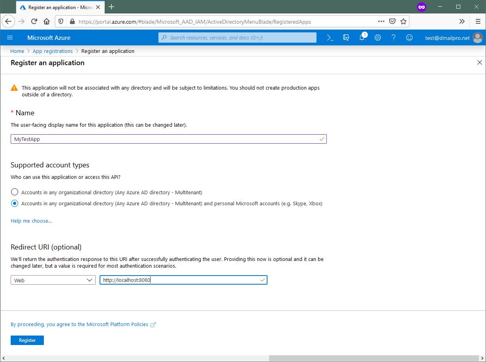486x362 pixels.
Task: Open the Help question mark icon
Action: pos(394,38)
